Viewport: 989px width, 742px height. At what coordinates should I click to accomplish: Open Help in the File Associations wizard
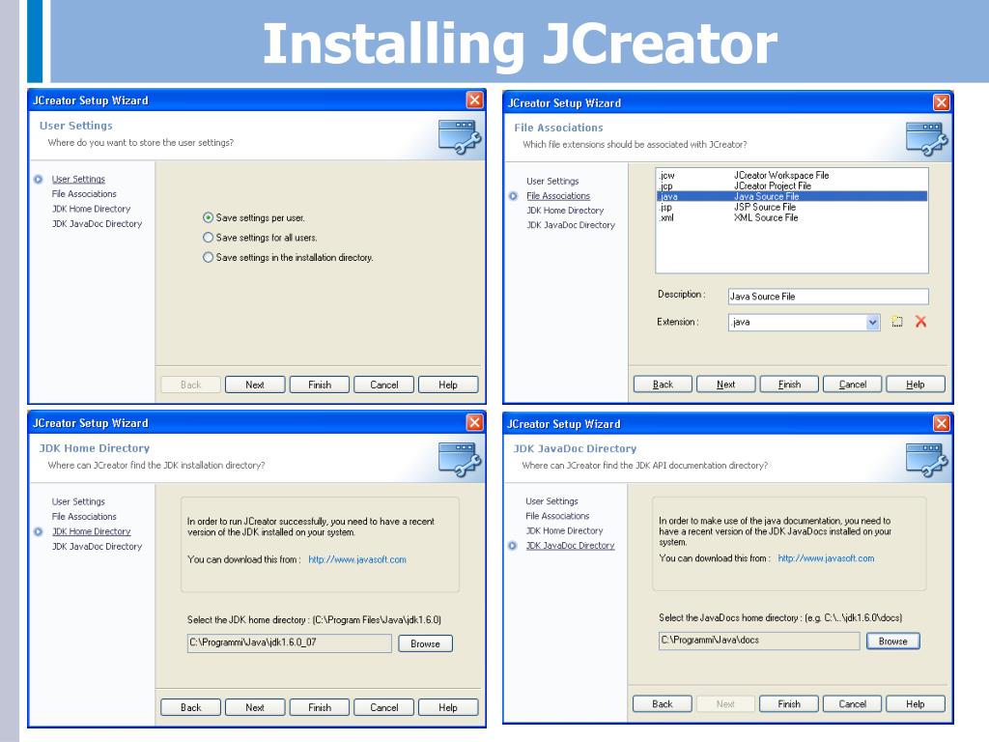tap(916, 385)
